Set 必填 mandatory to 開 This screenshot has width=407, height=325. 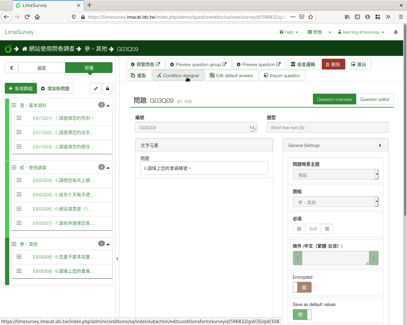point(299,229)
